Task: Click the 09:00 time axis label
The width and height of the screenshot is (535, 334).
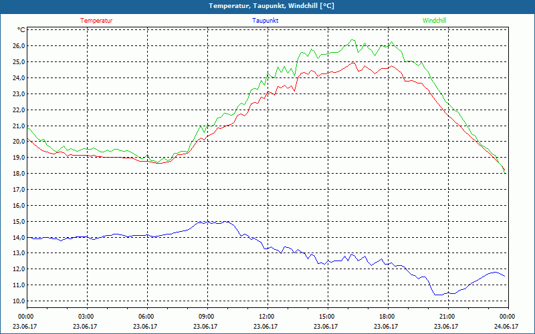Action: tap(205, 317)
